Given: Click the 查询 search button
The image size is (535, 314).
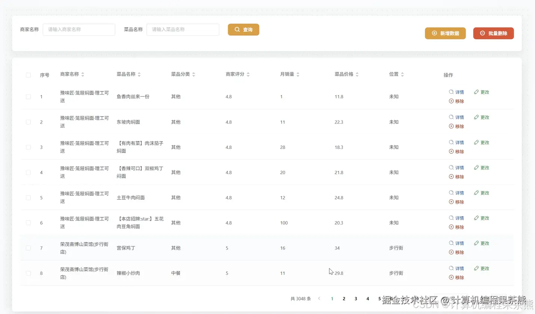Looking at the screenshot, I should point(243,29).
